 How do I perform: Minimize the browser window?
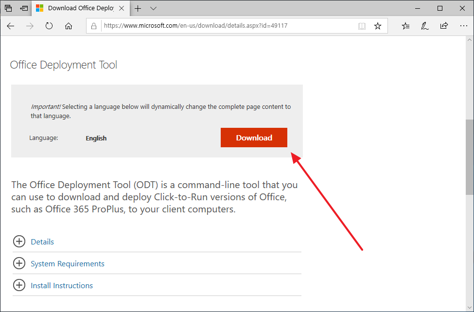click(x=418, y=8)
